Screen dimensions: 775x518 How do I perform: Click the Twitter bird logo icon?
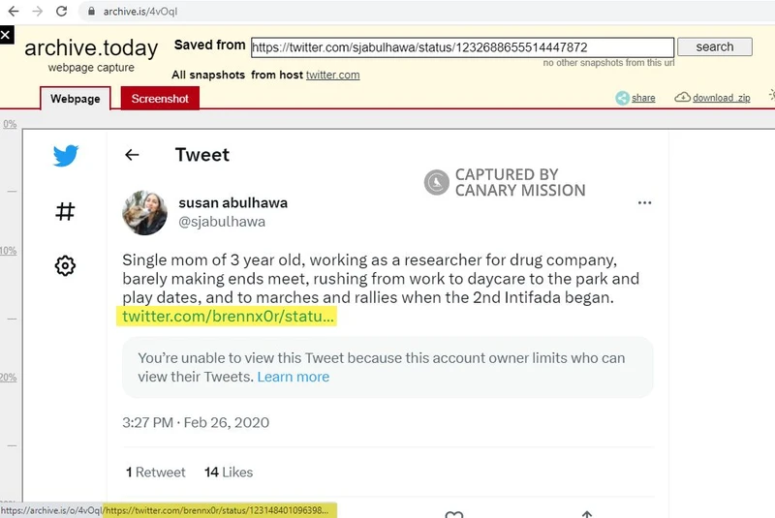(x=66, y=155)
